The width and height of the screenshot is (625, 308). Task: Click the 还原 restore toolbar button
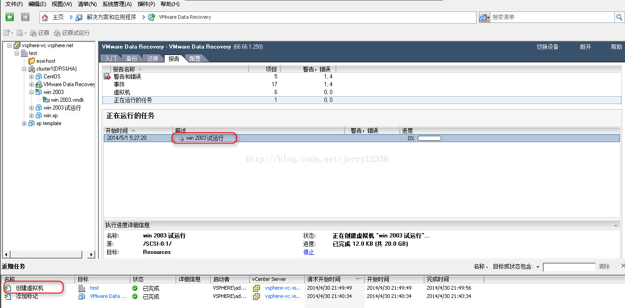(x=40, y=33)
